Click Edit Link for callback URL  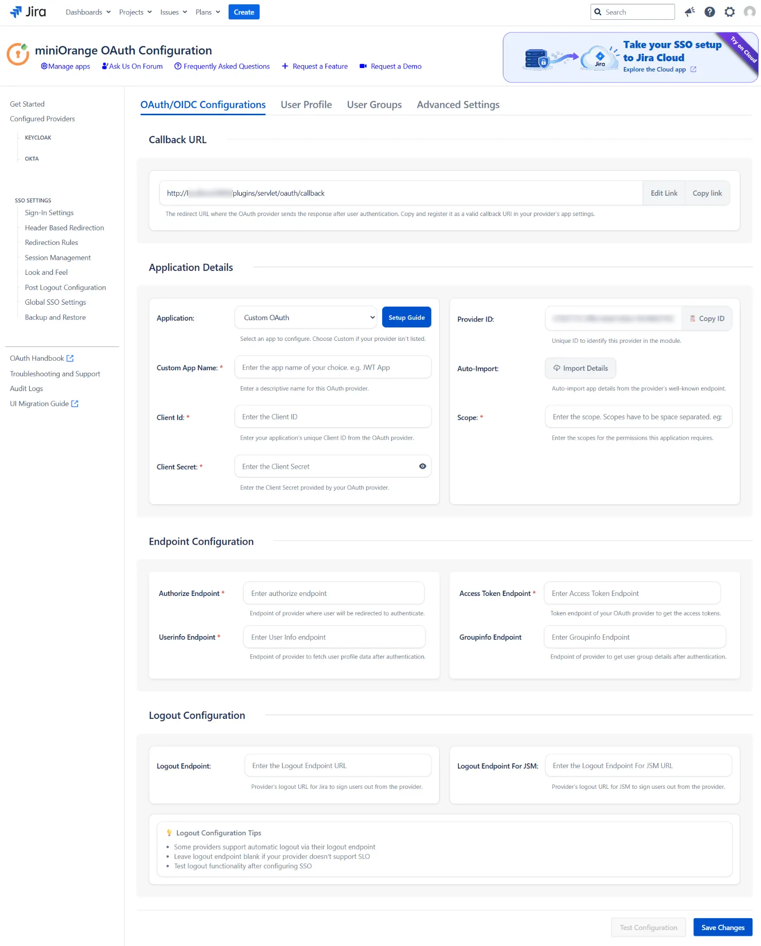point(664,193)
